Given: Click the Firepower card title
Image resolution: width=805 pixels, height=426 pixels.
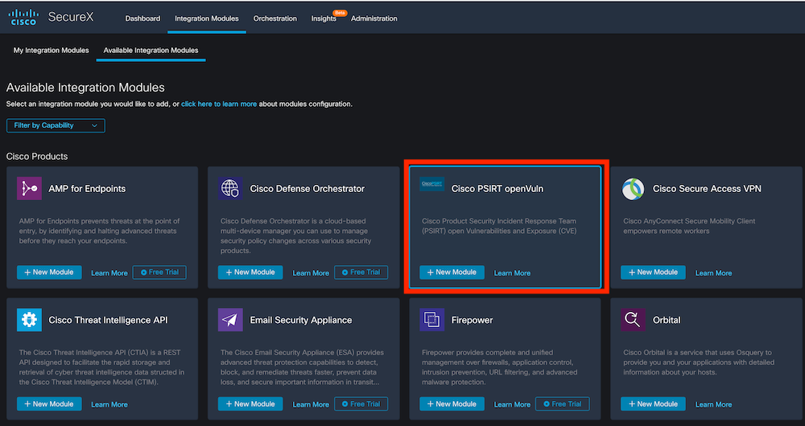Looking at the screenshot, I should (472, 320).
